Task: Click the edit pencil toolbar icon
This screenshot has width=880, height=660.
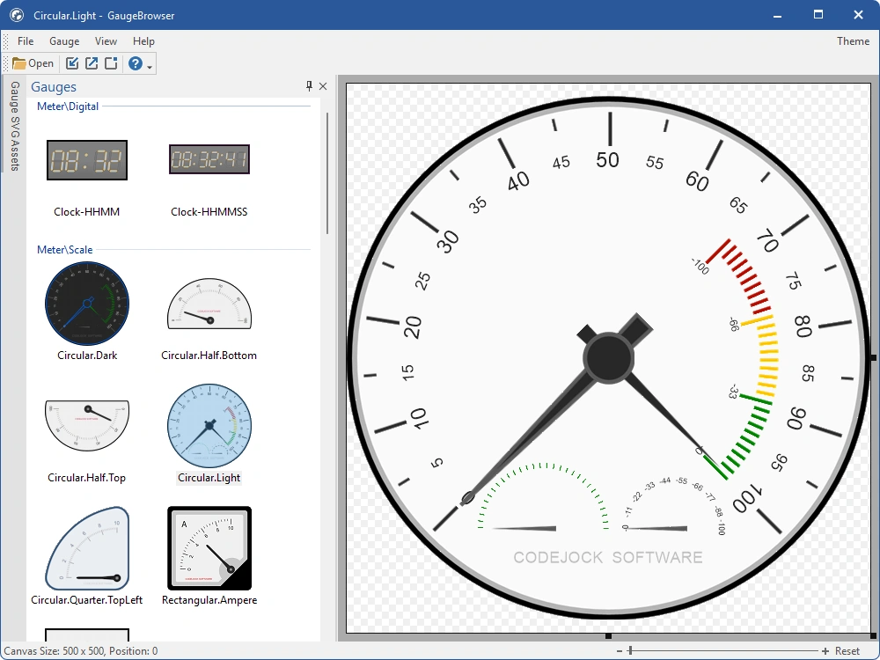Action: (x=72, y=63)
